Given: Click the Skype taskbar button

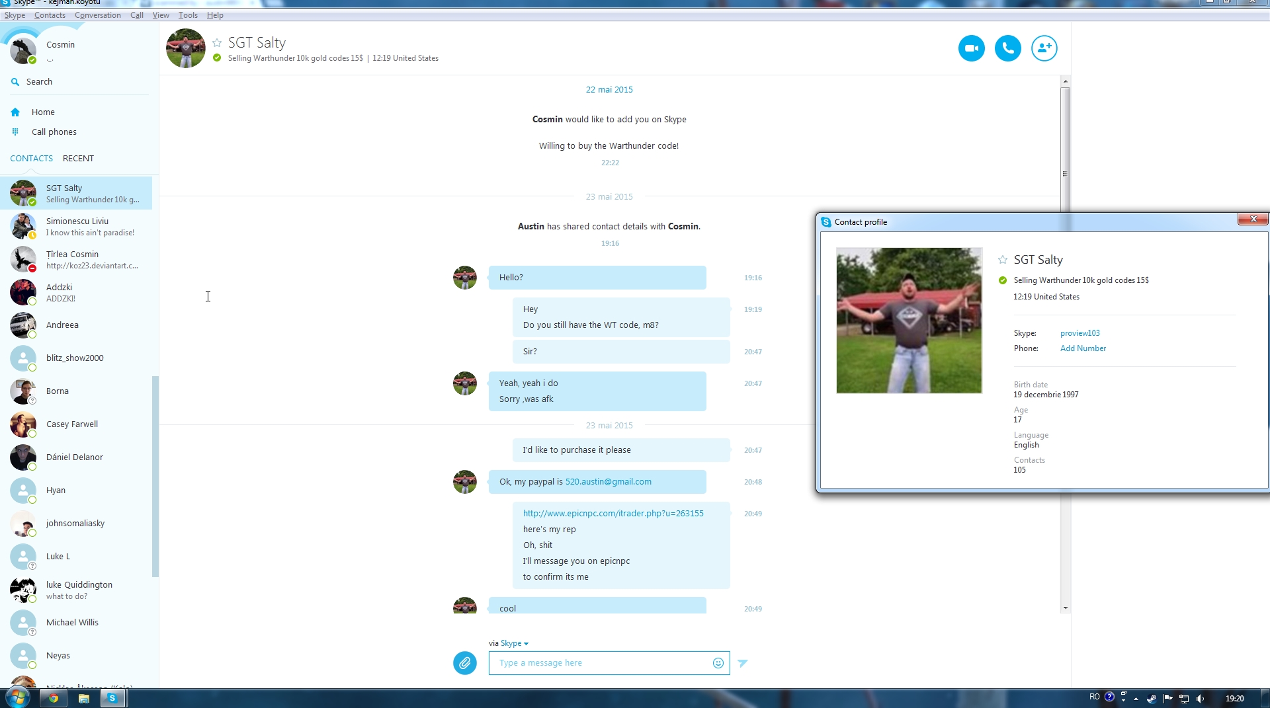Looking at the screenshot, I should coord(113,698).
